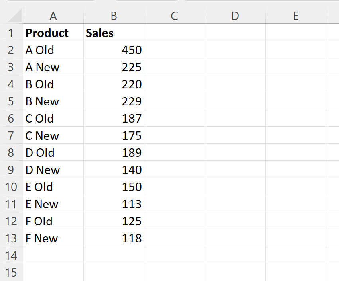Select the cell 'B New'
The width and height of the screenshot is (339, 281).
(x=53, y=101)
